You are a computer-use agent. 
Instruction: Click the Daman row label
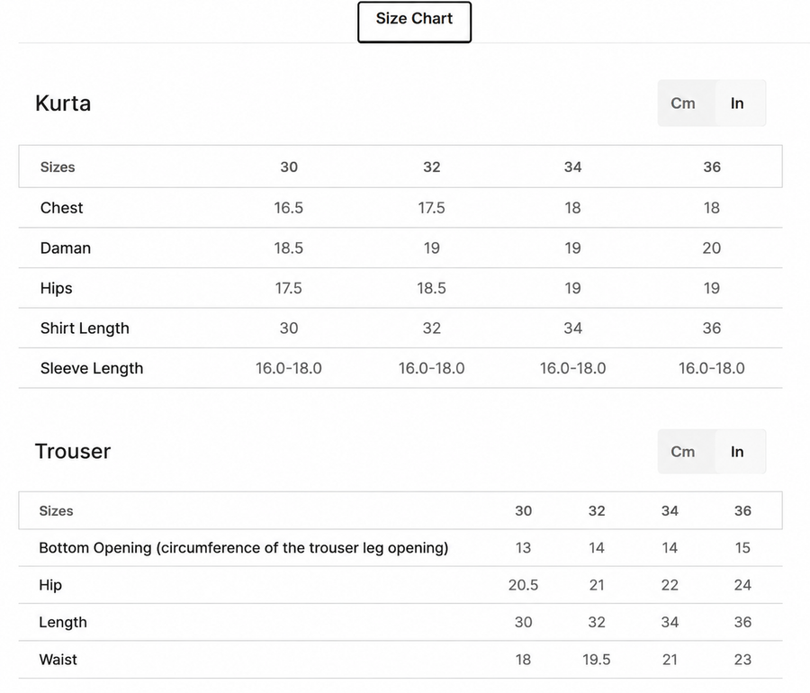click(x=66, y=247)
